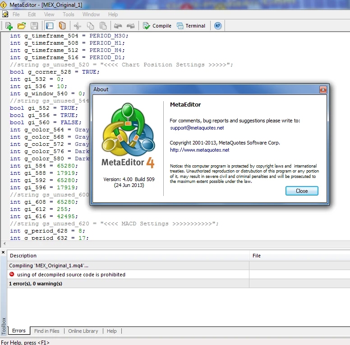Redo the edit with the Redo icon
Viewport: 350px width, 345px height.
click(131, 26)
